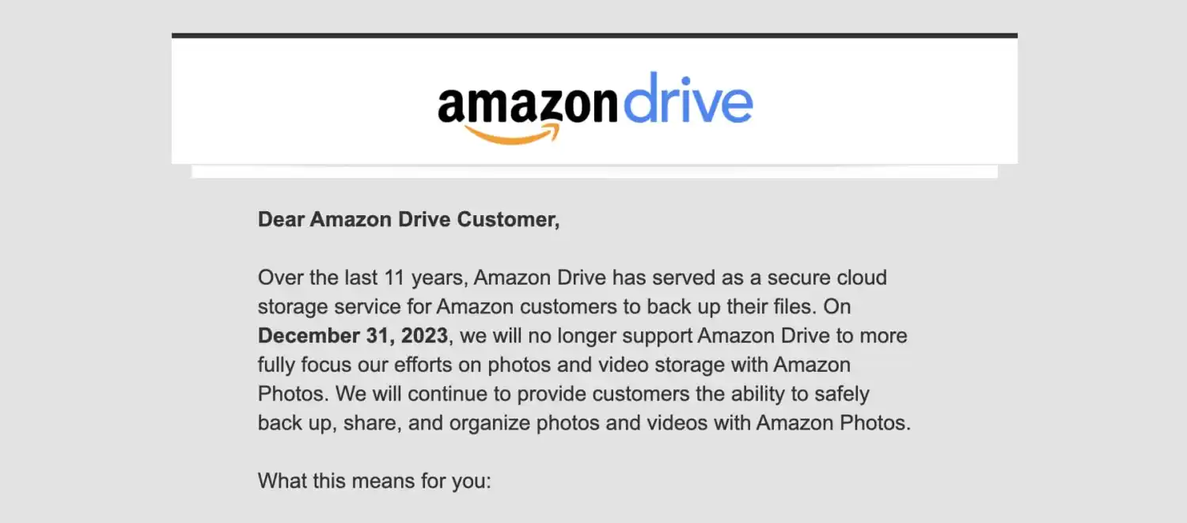Click the dark top border of the email

coord(594,36)
